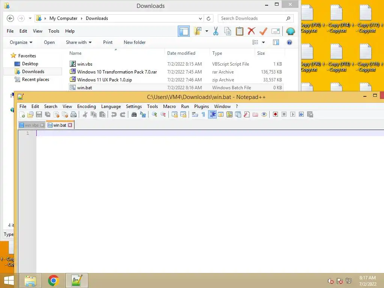Open the Language menu in Notepad++

111,106
